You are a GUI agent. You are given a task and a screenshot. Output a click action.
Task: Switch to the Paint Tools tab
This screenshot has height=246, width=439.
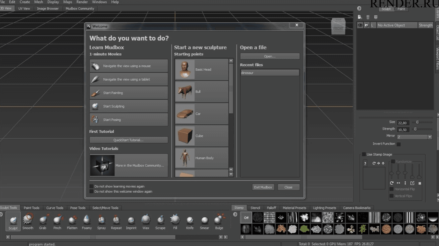[31, 208]
